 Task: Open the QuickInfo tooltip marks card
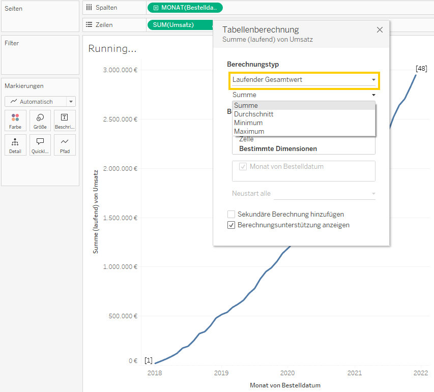click(x=40, y=145)
